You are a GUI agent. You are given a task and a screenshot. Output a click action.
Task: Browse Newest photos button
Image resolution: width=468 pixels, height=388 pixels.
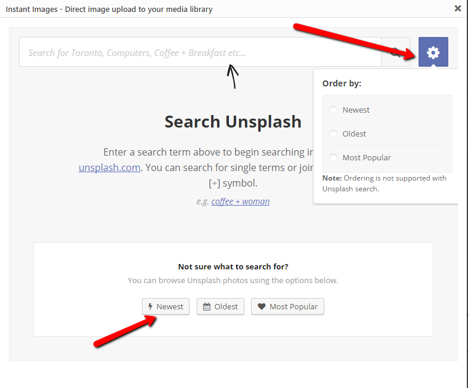point(166,306)
